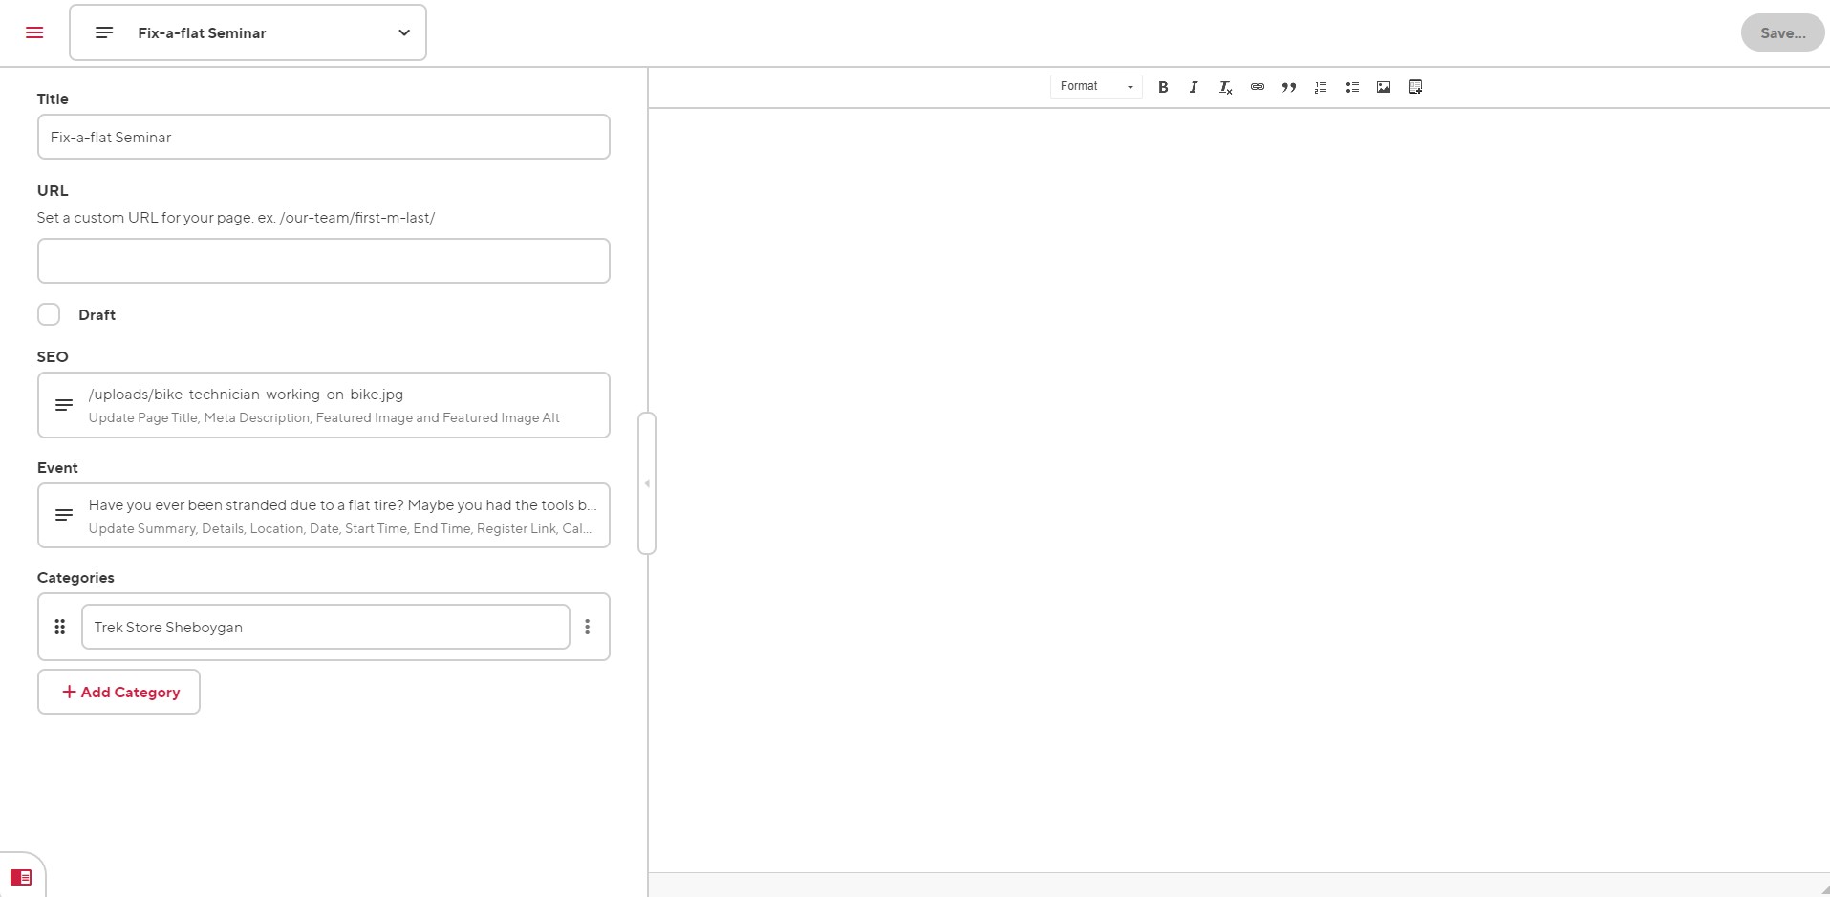
Task: Click the panel divider resize handle
Action: (x=647, y=483)
